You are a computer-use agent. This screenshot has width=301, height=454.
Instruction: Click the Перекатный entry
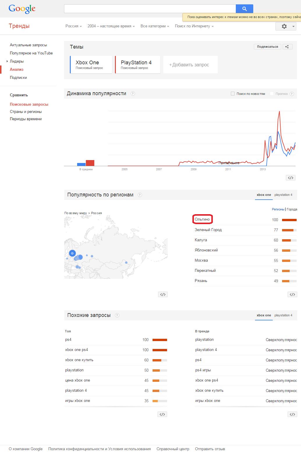pyautogui.click(x=205, y=271)
